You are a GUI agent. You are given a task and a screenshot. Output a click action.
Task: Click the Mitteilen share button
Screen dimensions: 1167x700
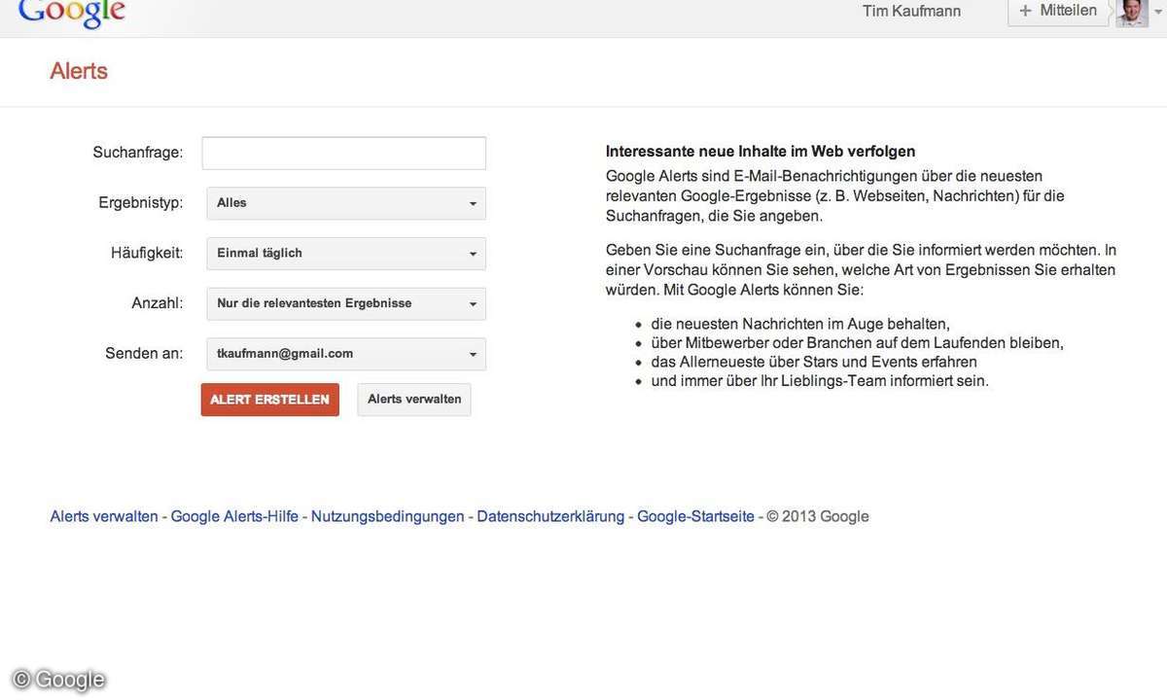tap(1058, 12)
